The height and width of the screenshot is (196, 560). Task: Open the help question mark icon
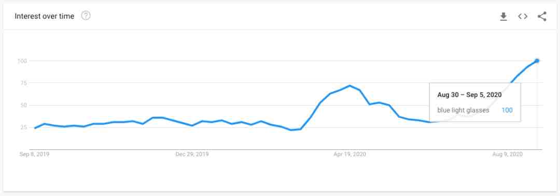pyautogui.click(x=86, y=16)
